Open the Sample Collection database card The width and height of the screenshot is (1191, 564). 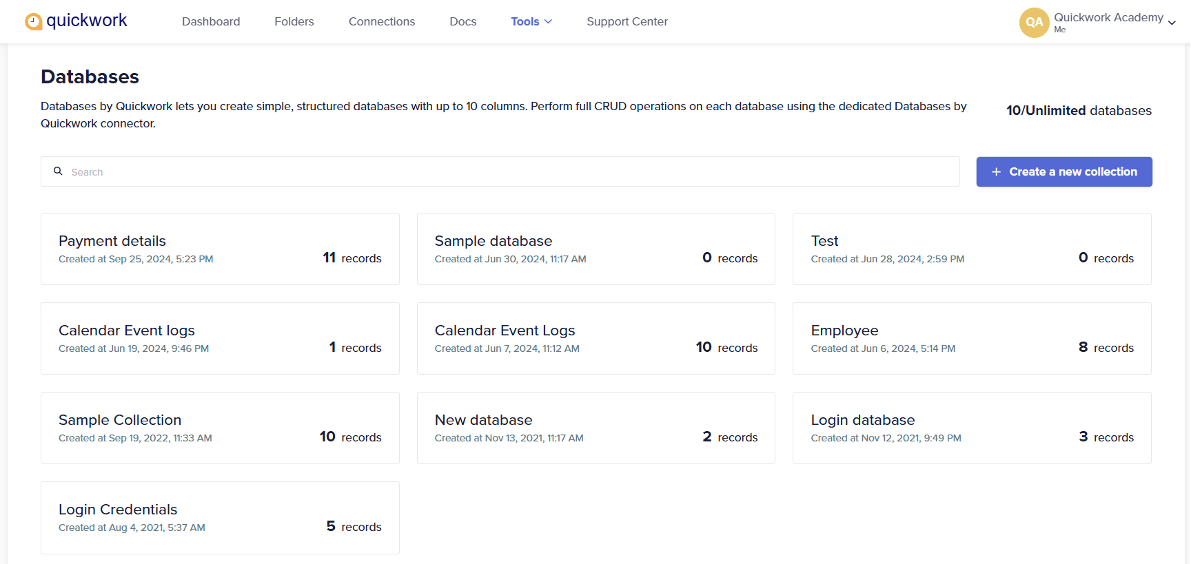click(x=220, y=428)
